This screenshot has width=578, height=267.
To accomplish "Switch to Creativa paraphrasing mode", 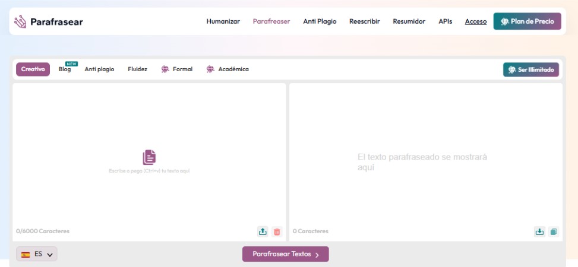I will (x=33, y=69).
